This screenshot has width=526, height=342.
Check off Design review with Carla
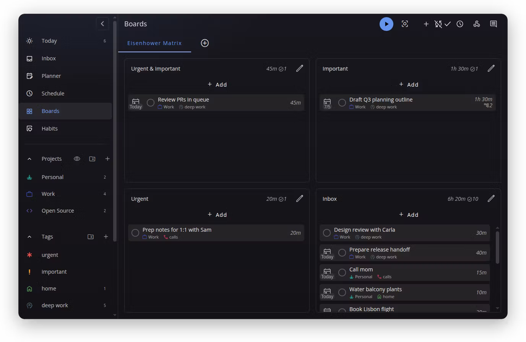coord(327,233)
